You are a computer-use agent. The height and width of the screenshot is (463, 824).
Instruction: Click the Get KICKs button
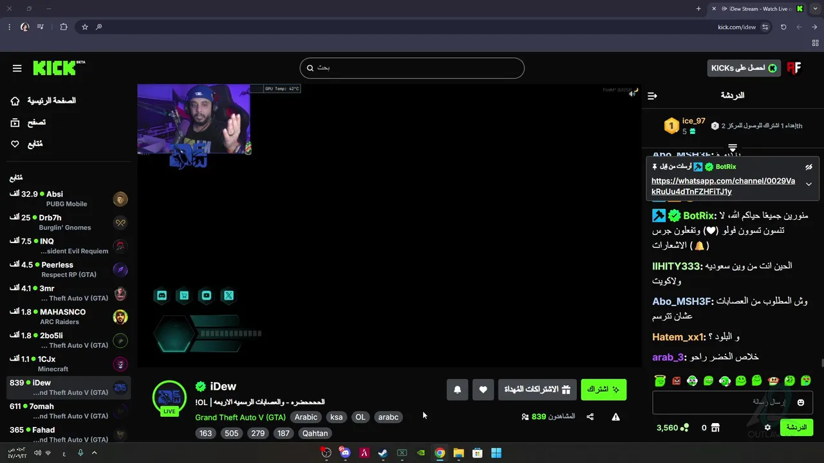[744, 68]
